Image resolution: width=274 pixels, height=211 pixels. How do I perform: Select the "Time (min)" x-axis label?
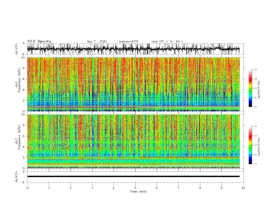click(x=138, y=191)
